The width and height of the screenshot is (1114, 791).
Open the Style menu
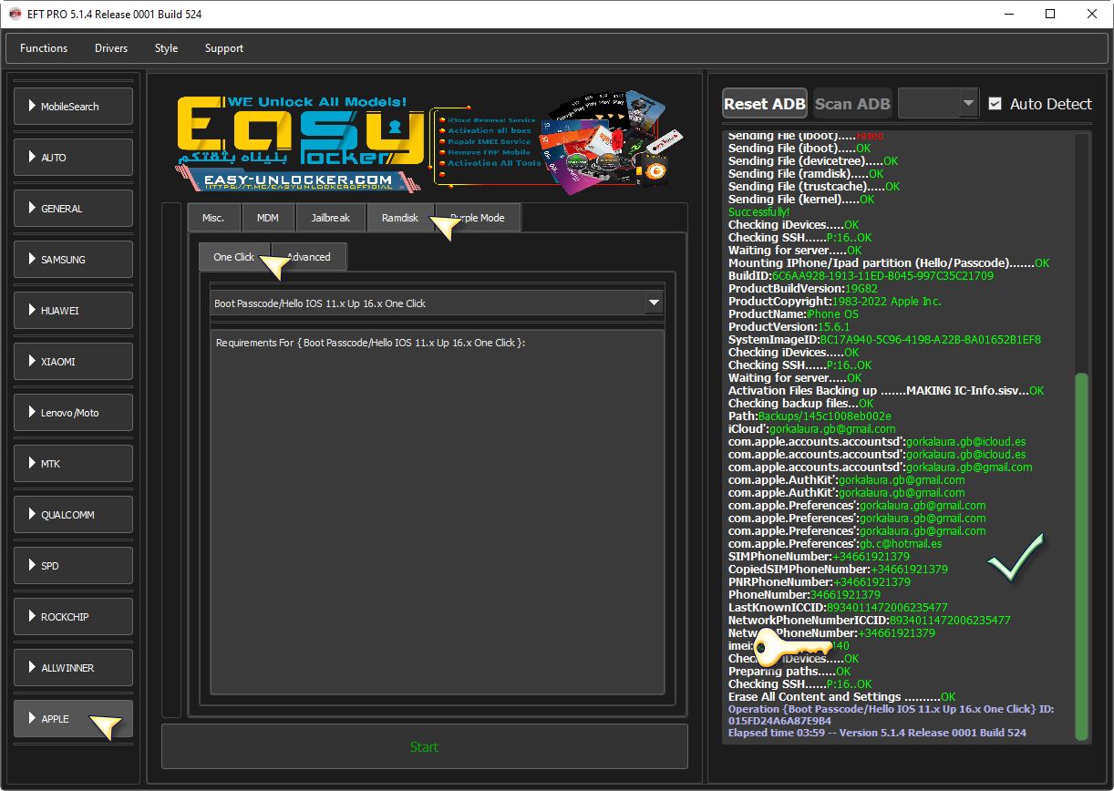click(166, 48)
